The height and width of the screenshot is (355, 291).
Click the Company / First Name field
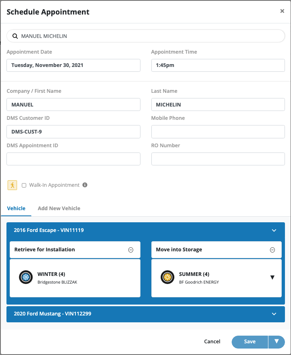73,104
